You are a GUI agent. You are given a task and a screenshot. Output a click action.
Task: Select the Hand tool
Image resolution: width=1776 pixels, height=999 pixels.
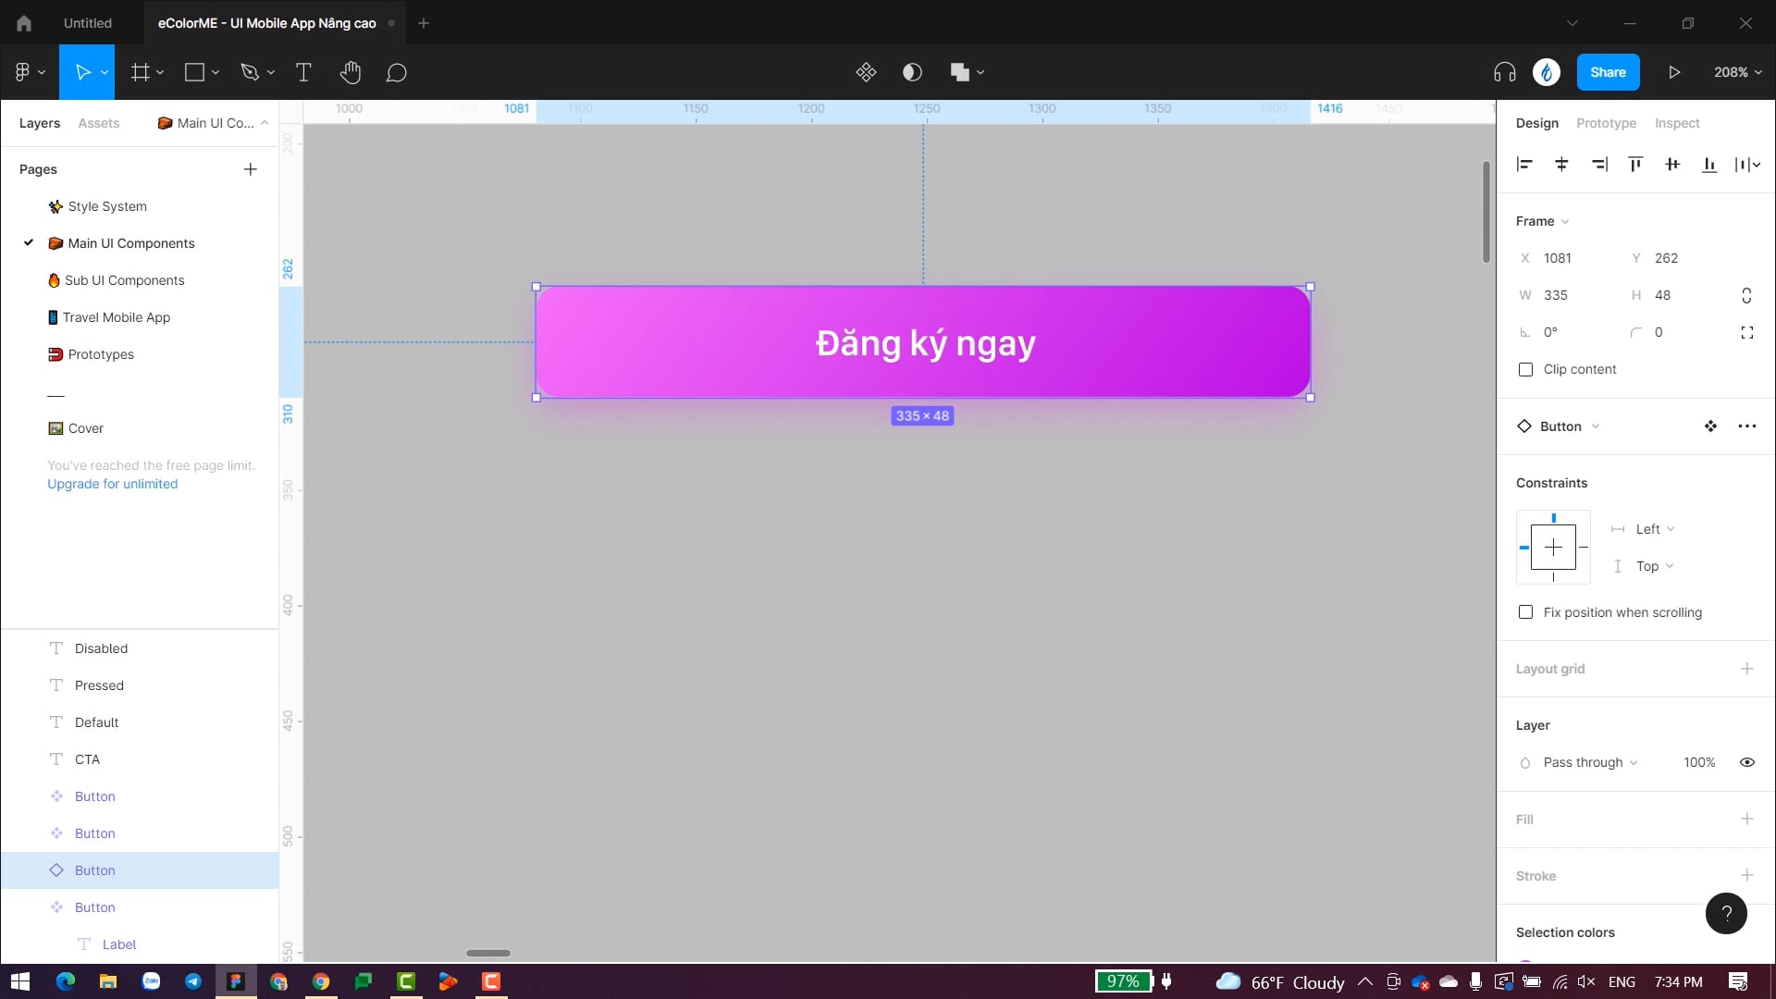pyautogui.click(x=350, y=72)
